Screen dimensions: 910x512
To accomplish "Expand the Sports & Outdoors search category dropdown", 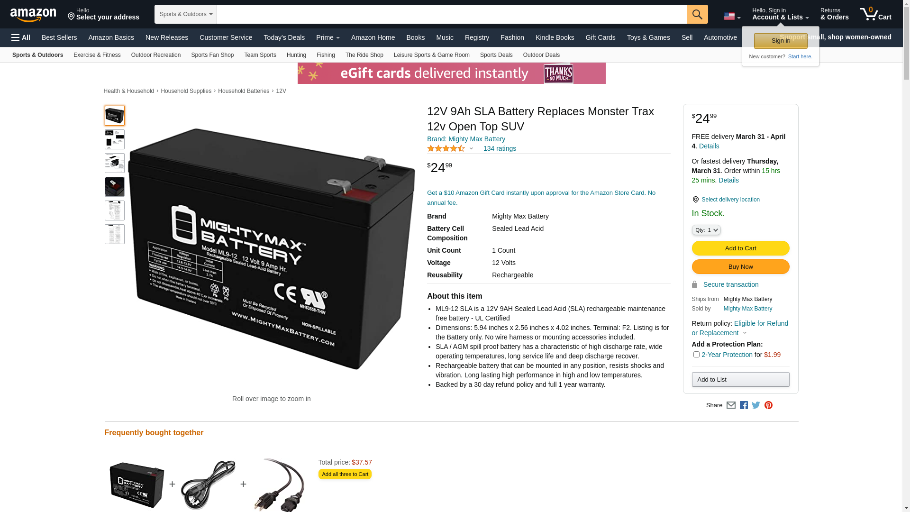I will [186, 14].
